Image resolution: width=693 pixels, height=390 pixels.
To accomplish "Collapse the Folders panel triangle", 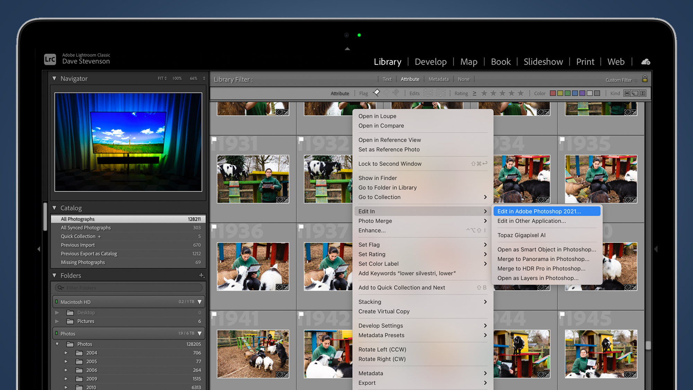I will [54, 275].
